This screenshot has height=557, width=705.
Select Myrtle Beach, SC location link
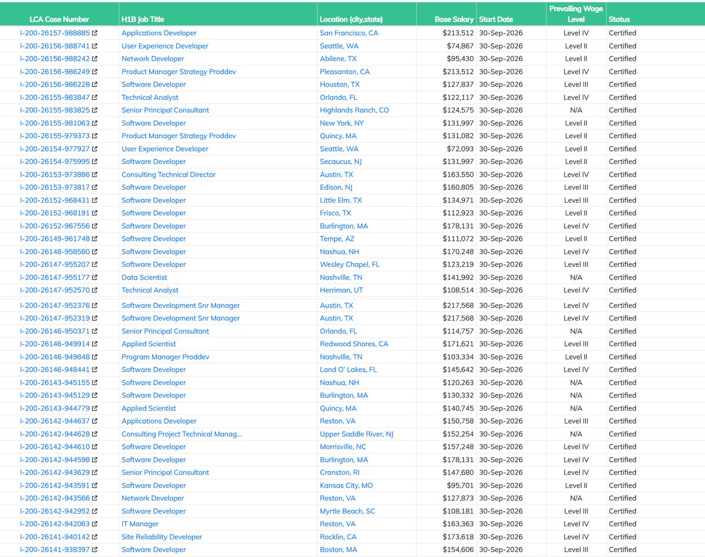(347, 511)
